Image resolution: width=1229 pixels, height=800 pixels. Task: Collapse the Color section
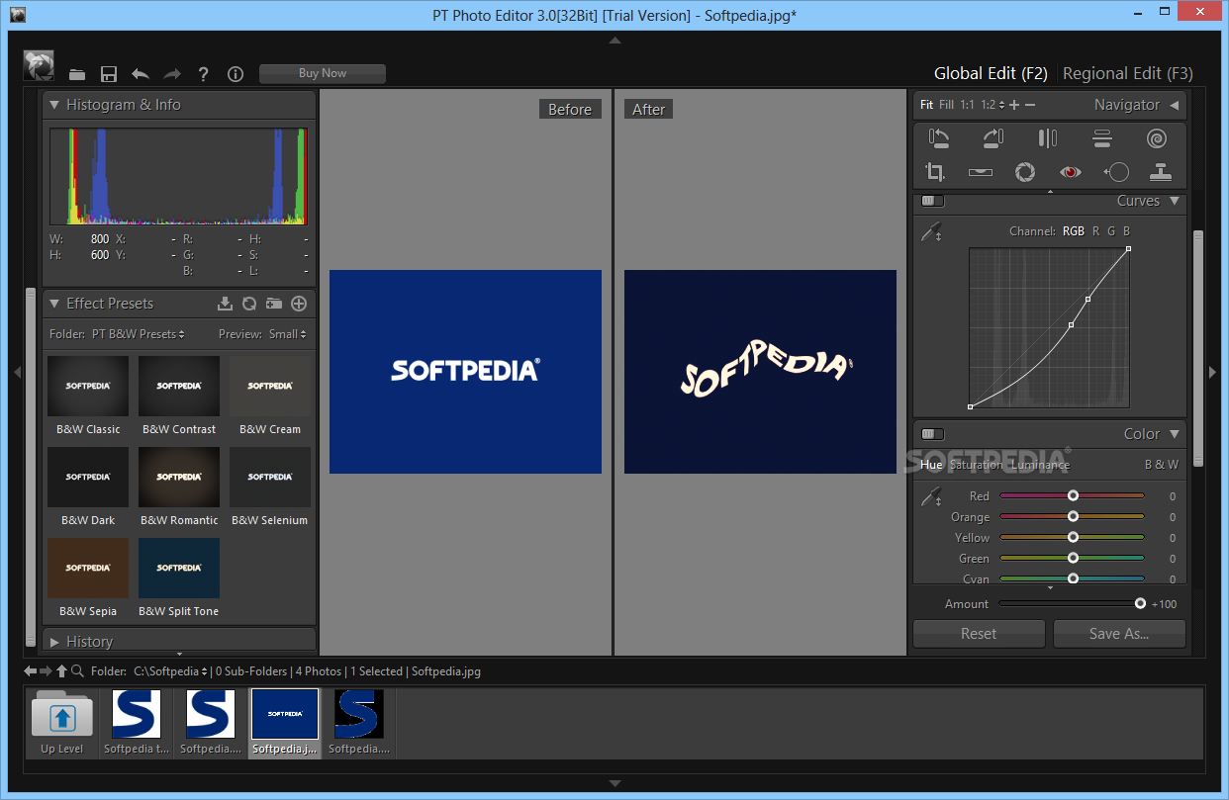pos(1175,434)
